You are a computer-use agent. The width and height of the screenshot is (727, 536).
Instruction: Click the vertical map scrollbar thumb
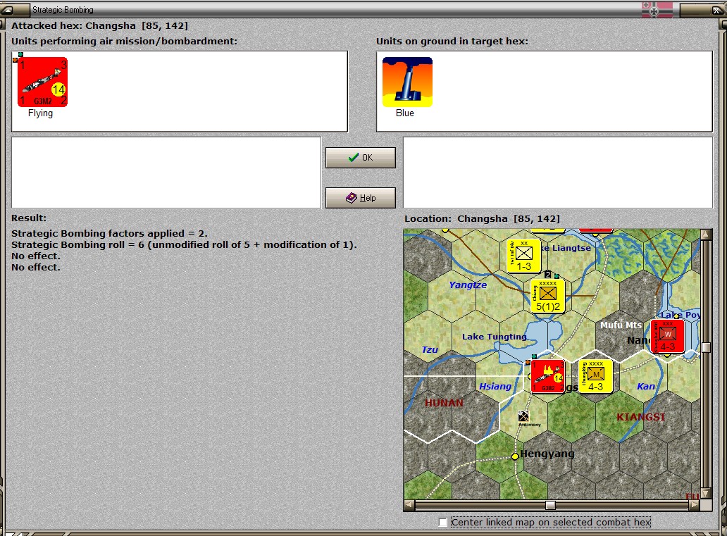point(706,347)
